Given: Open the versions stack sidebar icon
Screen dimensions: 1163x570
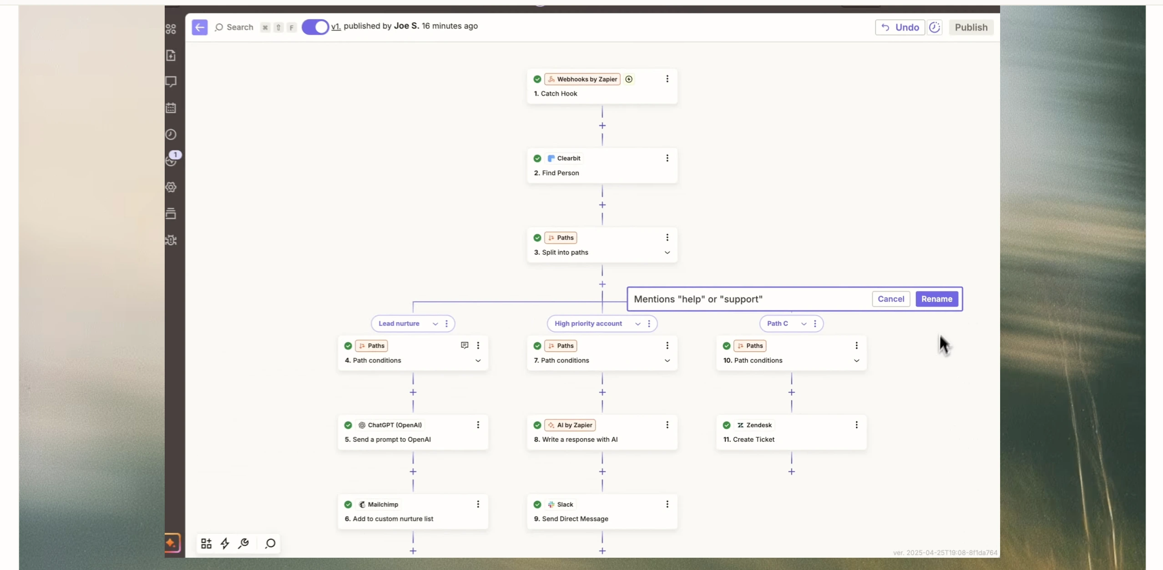Looking at the screenshot, I should (171, 214).
